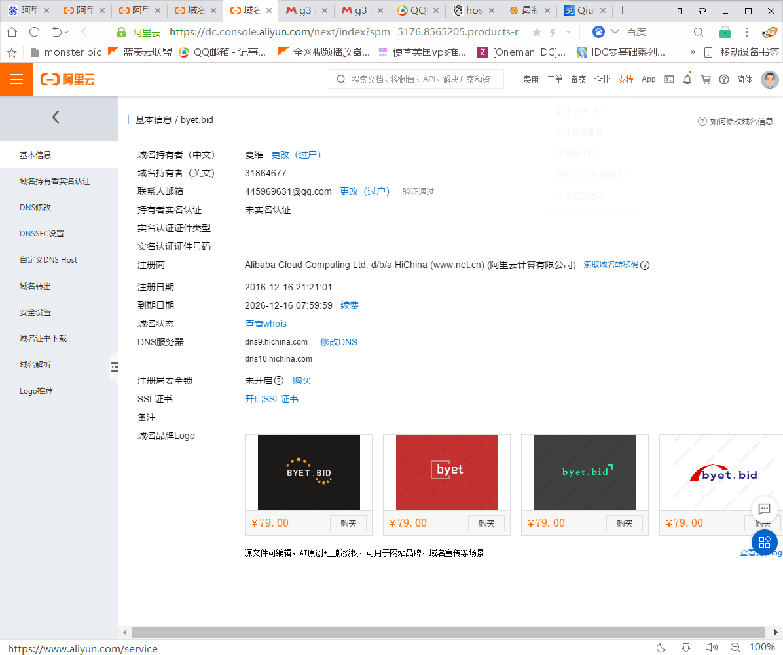Open the Cloud Shell terminal icon
This screenshot has width=783, height=655.
coord(668,79)
